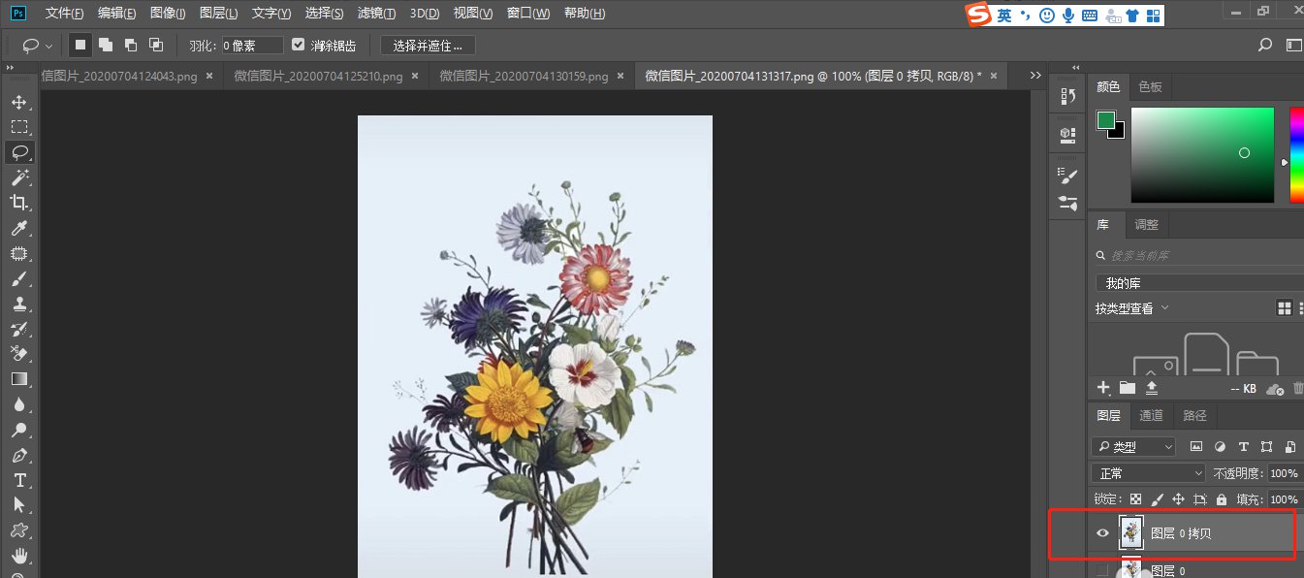Open the Create New Layer Group icon

click(1127, 388)
